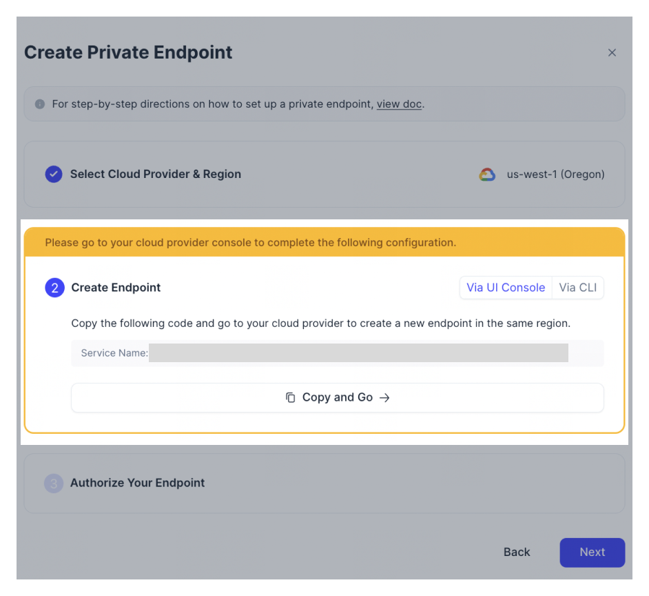
Task: Switch to the Via CLI tab
Action: [577, 288]
